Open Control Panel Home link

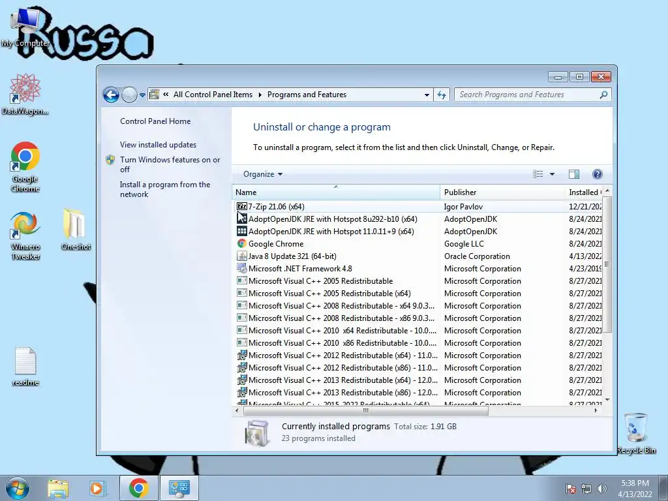point(155,121)
